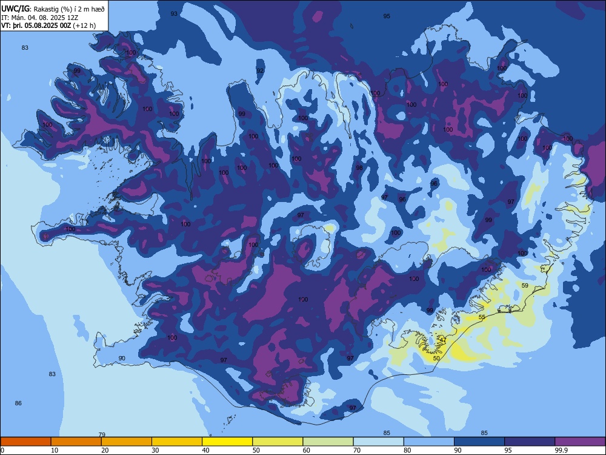Click the "86" humidity value over the sea
Viewport: 606px width, 455px height.
click(x=18, y=403)
